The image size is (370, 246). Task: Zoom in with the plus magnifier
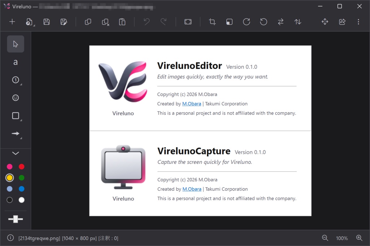click(359, 238)
